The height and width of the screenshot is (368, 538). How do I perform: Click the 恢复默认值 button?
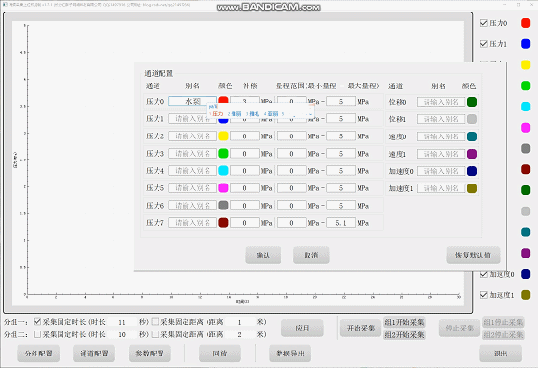(x=473, y=255)
